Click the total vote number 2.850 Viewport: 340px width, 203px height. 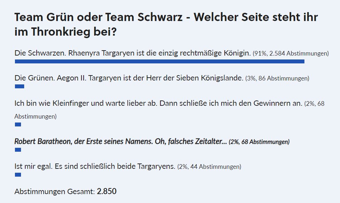tap(107, 191)
